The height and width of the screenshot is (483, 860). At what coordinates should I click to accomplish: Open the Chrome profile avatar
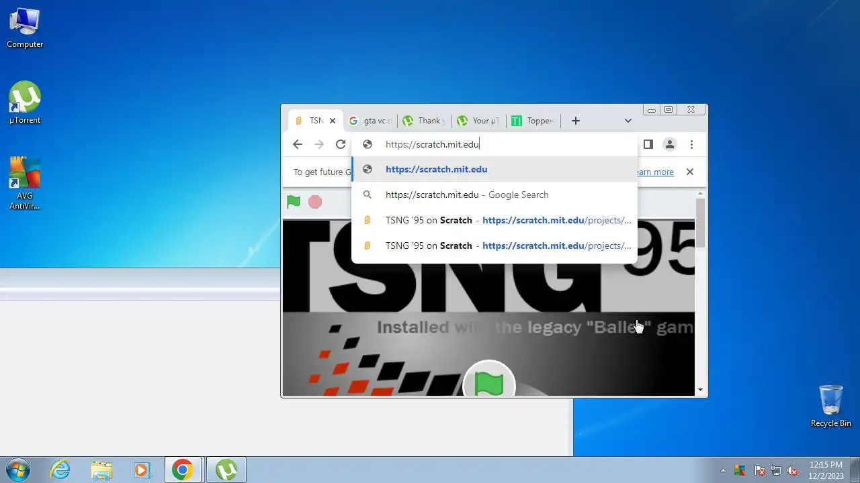pyautogui.click(x=669, y=144)
